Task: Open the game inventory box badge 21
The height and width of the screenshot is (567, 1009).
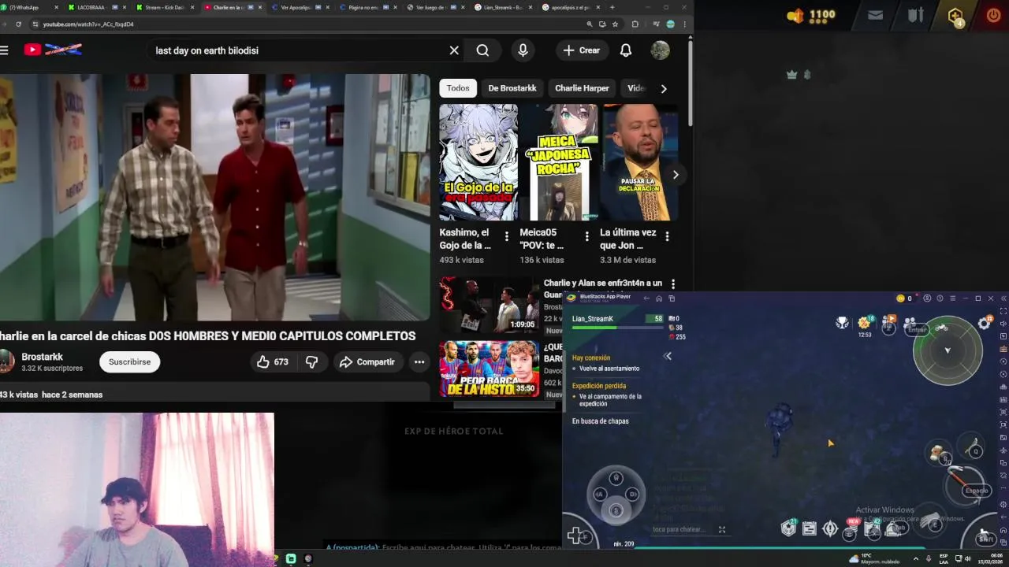Action: point(789,528)
